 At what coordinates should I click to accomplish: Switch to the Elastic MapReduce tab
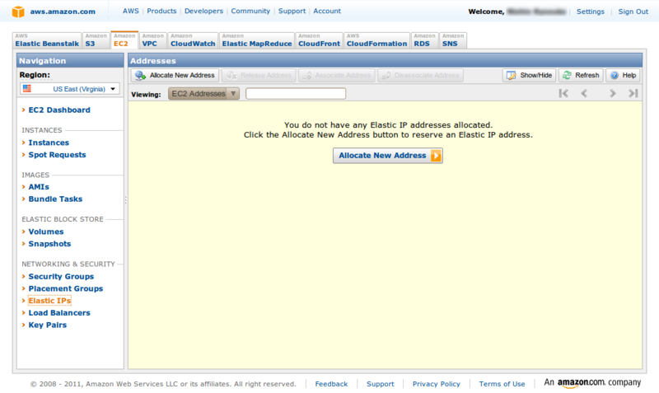[257, 40]
